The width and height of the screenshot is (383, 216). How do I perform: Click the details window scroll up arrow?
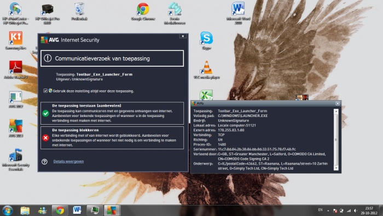tap(336, 112)
